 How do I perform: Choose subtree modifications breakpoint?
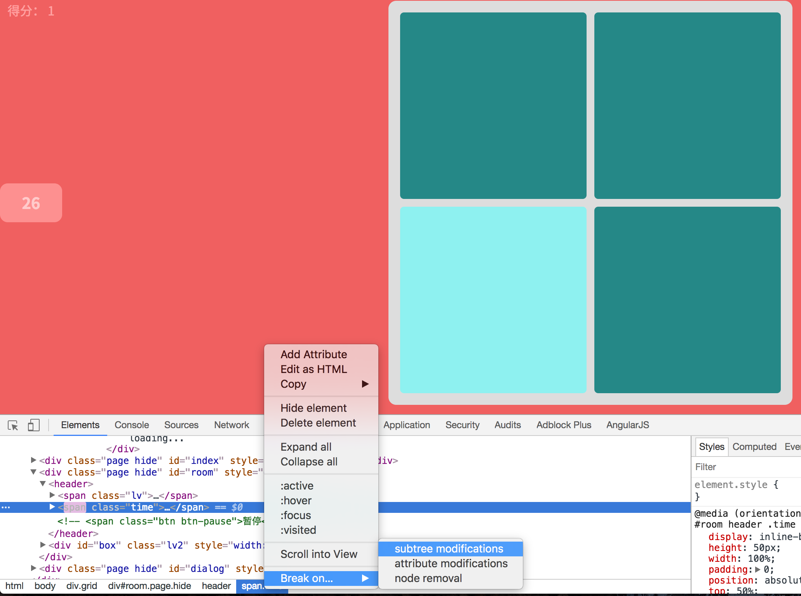(x=449, y=549)
